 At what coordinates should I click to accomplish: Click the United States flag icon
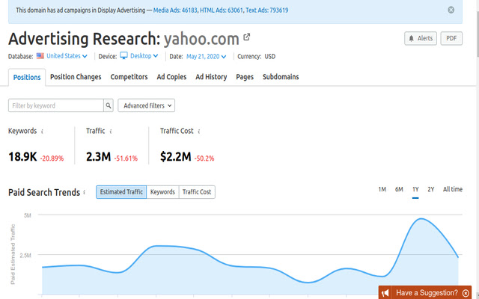40,56
